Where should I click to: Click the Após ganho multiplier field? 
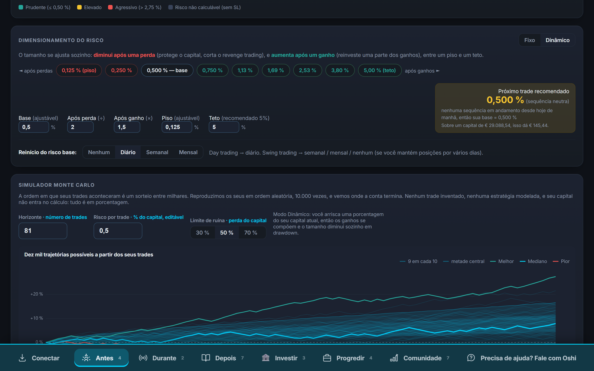(127, 127)
